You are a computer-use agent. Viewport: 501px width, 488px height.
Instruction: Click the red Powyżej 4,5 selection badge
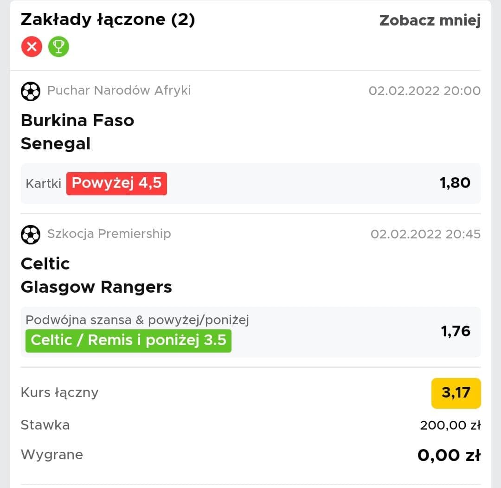coord(116,183)
